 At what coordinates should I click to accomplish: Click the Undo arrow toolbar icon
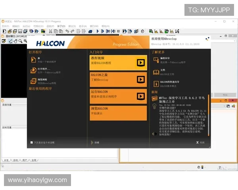(67, 31)
